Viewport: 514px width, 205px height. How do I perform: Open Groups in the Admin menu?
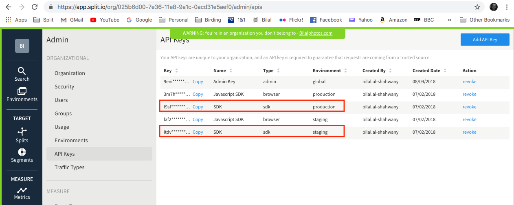(63, 113)
